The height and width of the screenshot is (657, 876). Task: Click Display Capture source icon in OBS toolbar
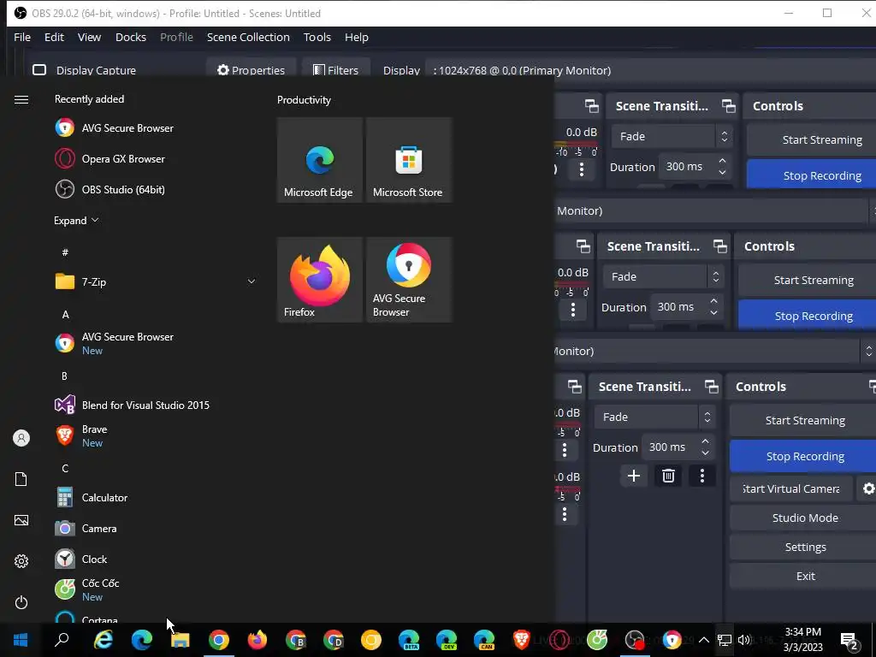pos(39,70)
